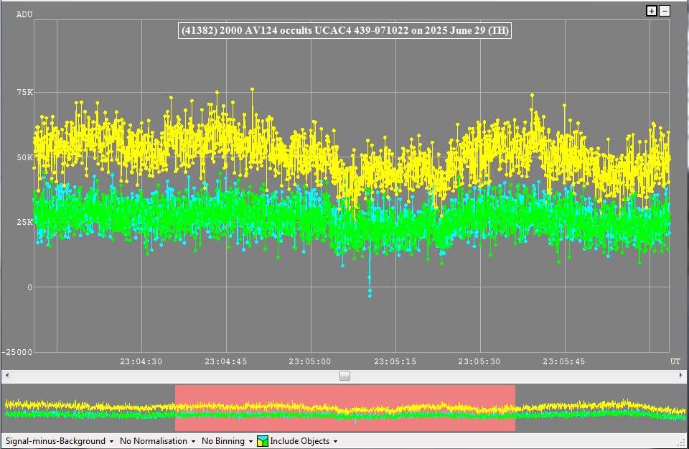Open the No Normalisation dropdown

click(x=158, y=441)
